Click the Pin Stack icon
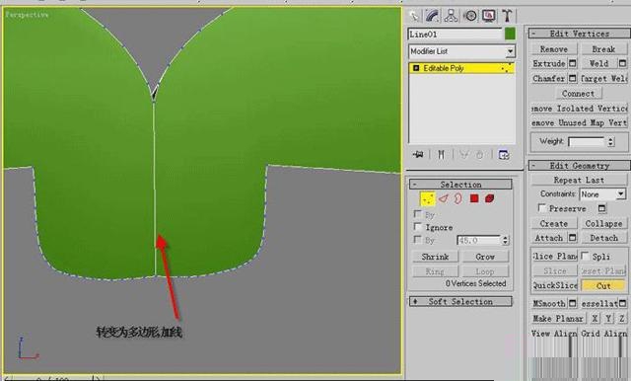Viewport: 631px width, 381px height. [418, 155]
